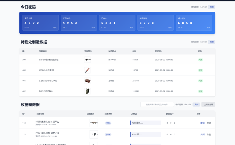This screenshot has height=145, width=235.
Task: Select the MK-2 tactical vest image
Action: 87,91
